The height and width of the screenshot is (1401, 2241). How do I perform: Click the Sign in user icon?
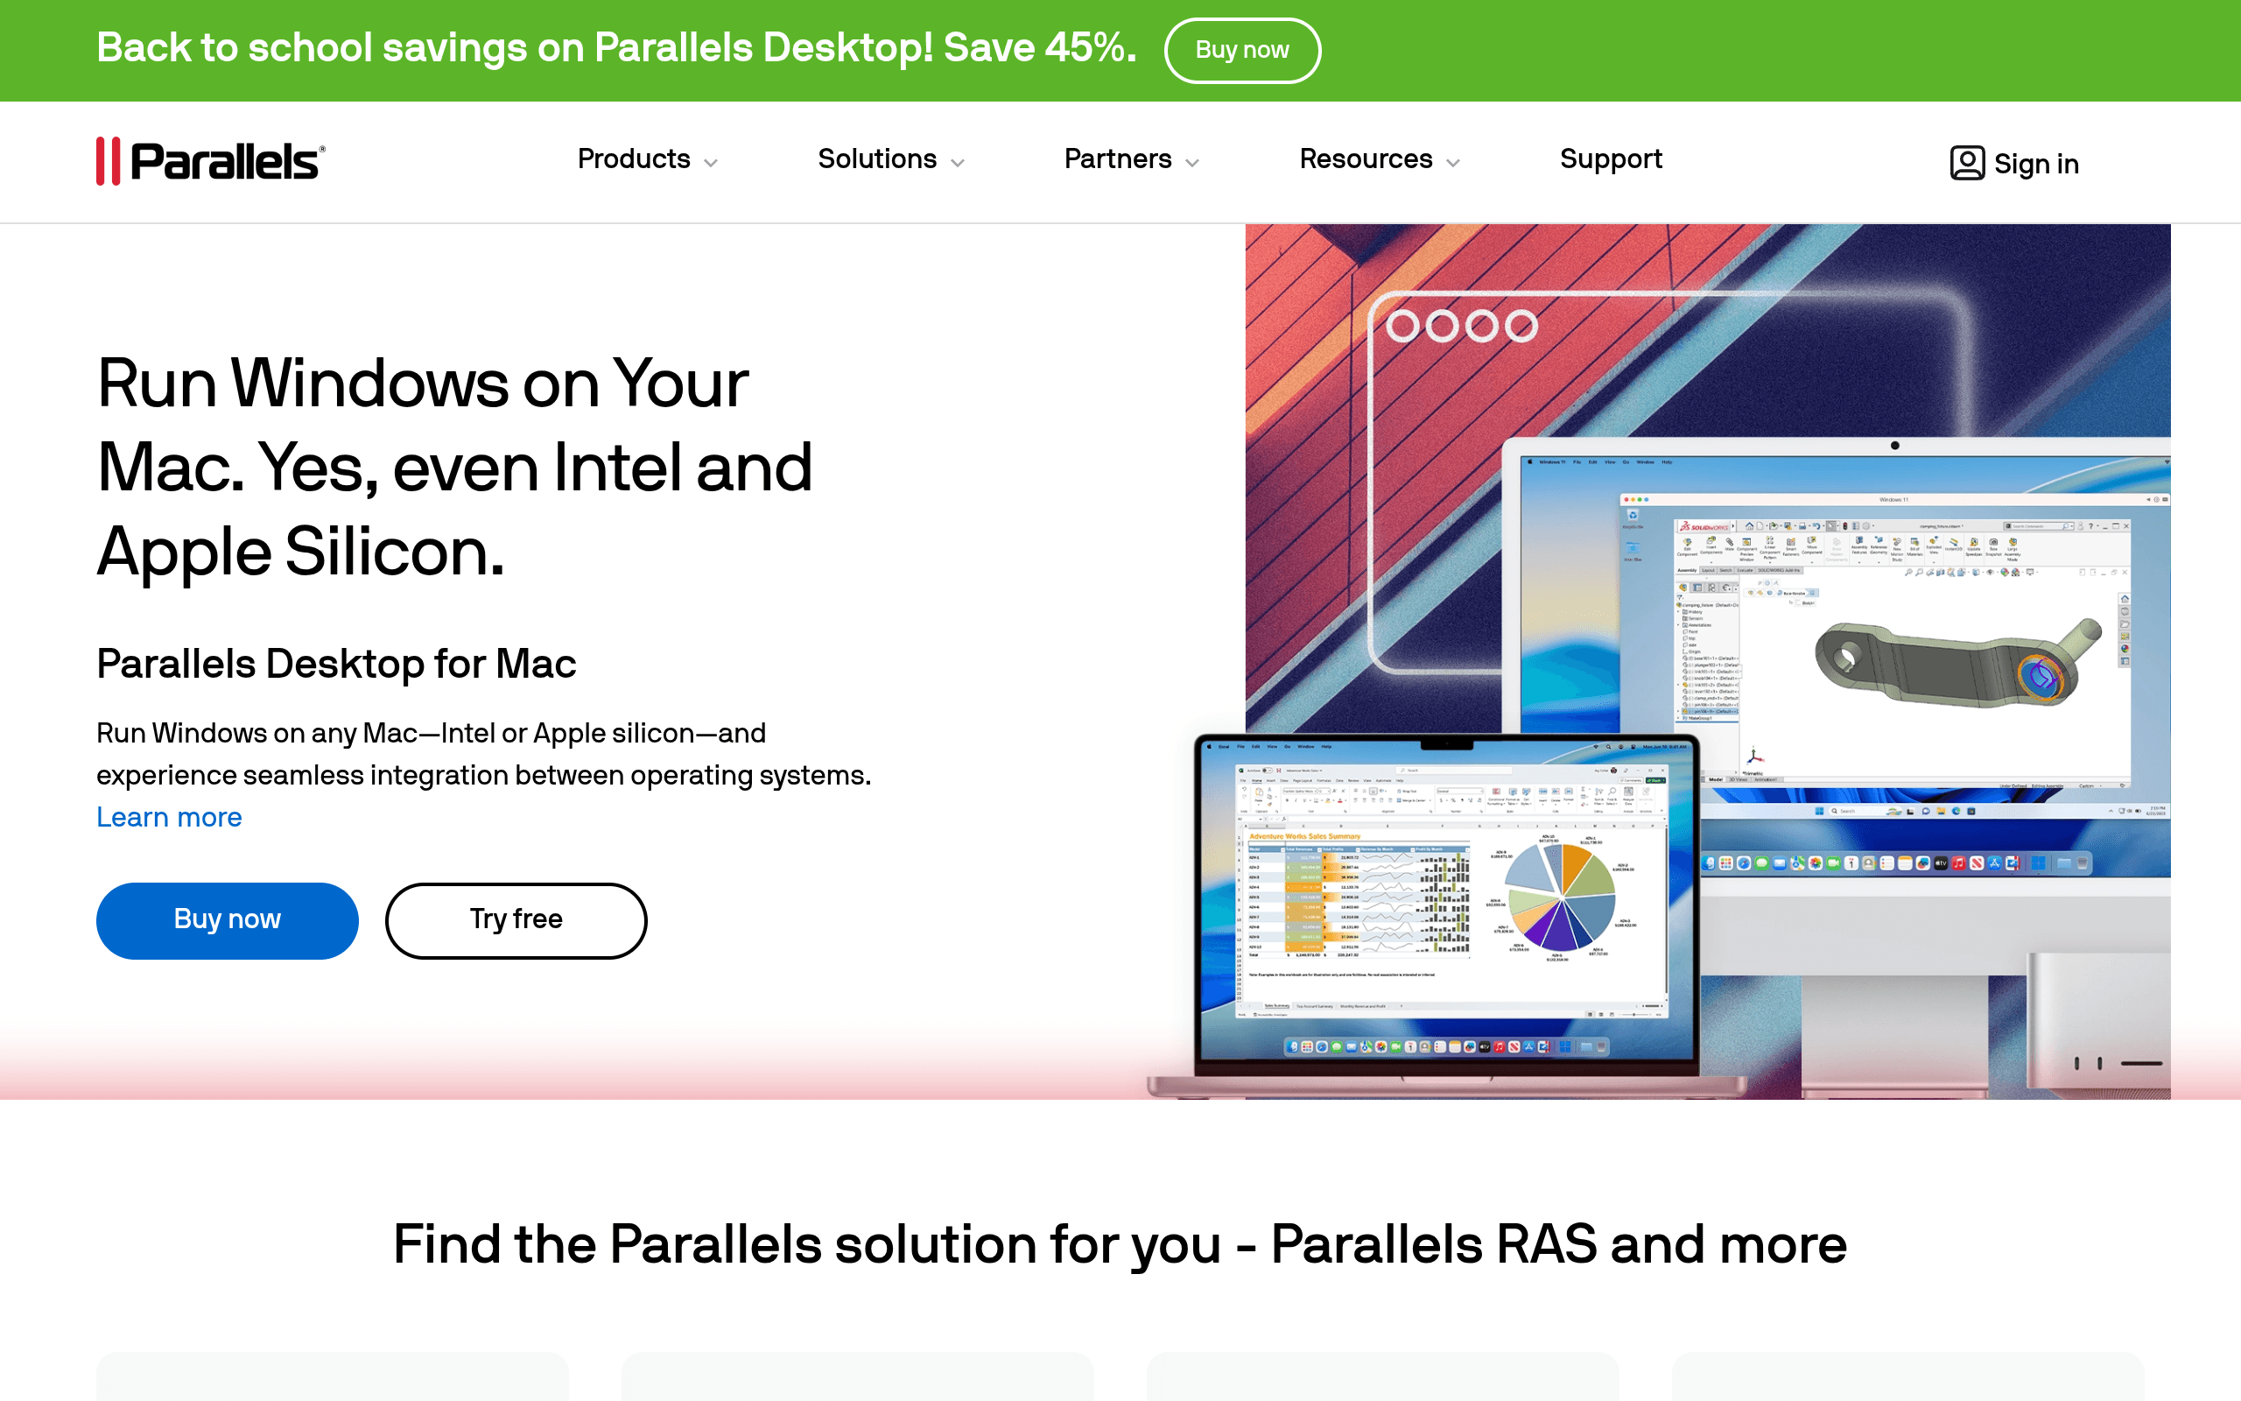(1967, 163)
